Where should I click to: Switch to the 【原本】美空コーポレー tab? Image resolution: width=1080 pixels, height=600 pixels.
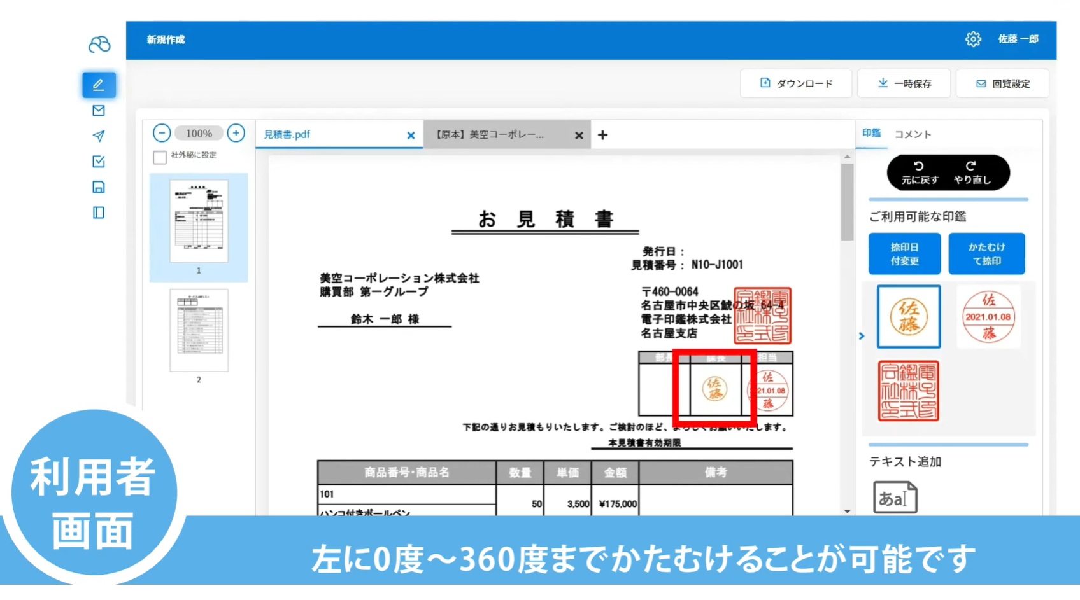[x=490, y=135]
